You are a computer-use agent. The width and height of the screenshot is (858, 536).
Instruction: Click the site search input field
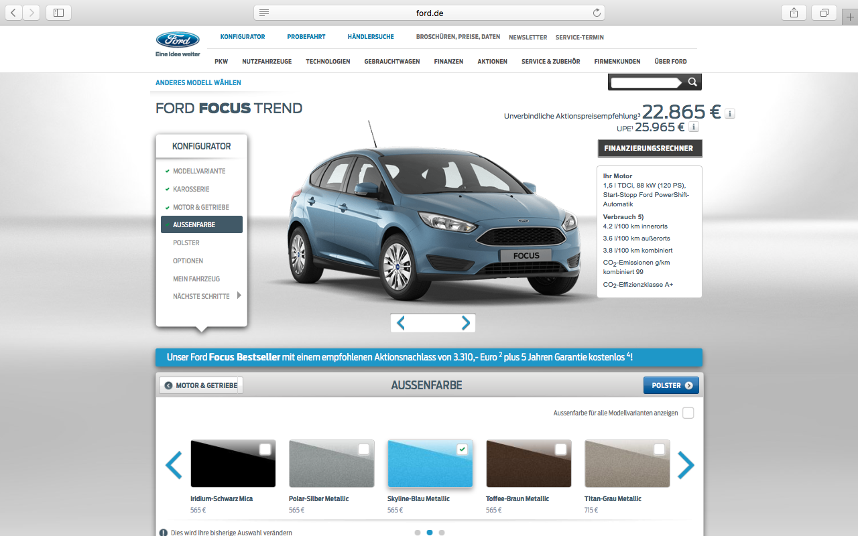[646, 82]
